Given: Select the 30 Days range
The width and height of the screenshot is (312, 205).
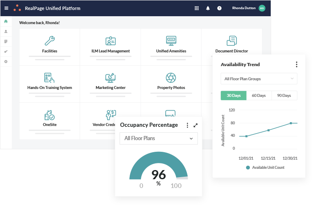Looking at the screenshot, I should (x=234, y=96).
